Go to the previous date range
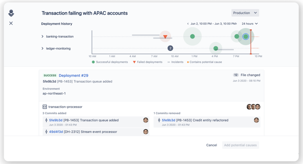This screenshot has width=303, height=164. tap(188, 24)
